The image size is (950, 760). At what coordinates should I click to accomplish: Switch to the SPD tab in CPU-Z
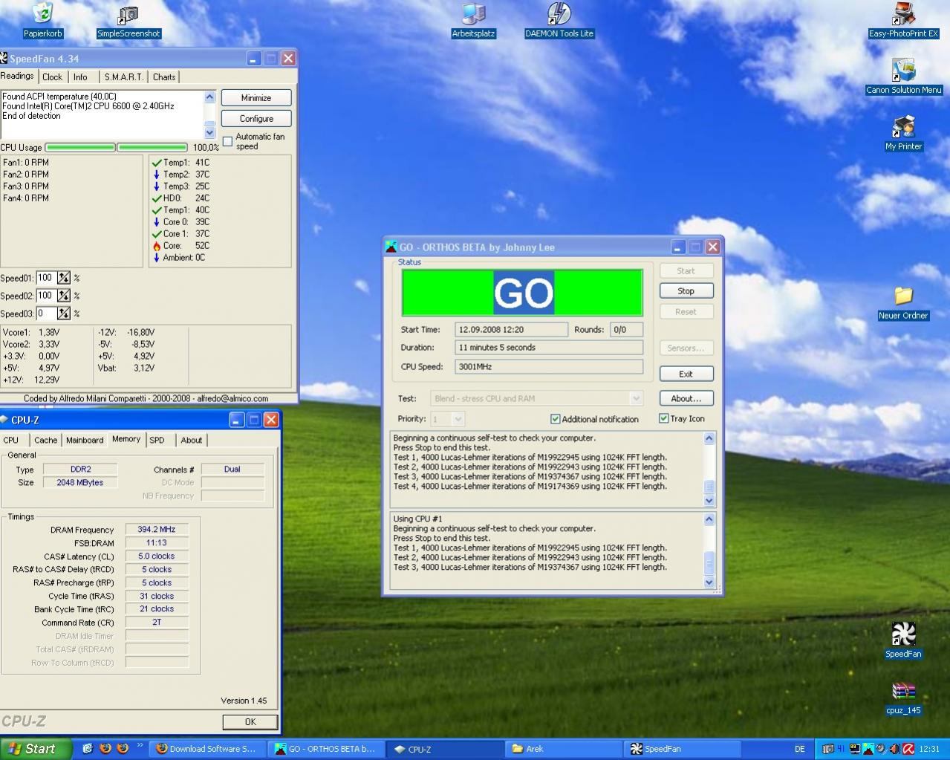[x=157, y=441]
